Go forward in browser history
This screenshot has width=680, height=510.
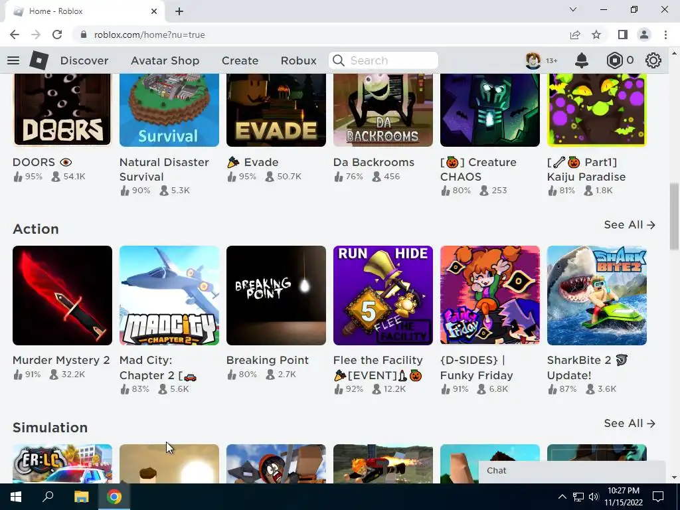click(36, 35)
